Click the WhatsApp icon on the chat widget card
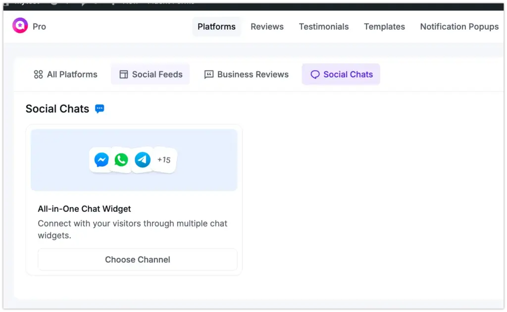The image size is (507, 312). tap(121, 159)
